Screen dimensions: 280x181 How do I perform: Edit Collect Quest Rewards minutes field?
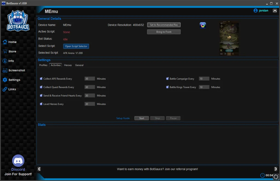click(x=90, y=87)
